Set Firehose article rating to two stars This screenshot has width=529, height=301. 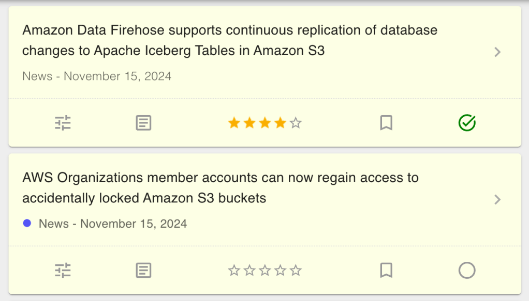pos(249,123)
